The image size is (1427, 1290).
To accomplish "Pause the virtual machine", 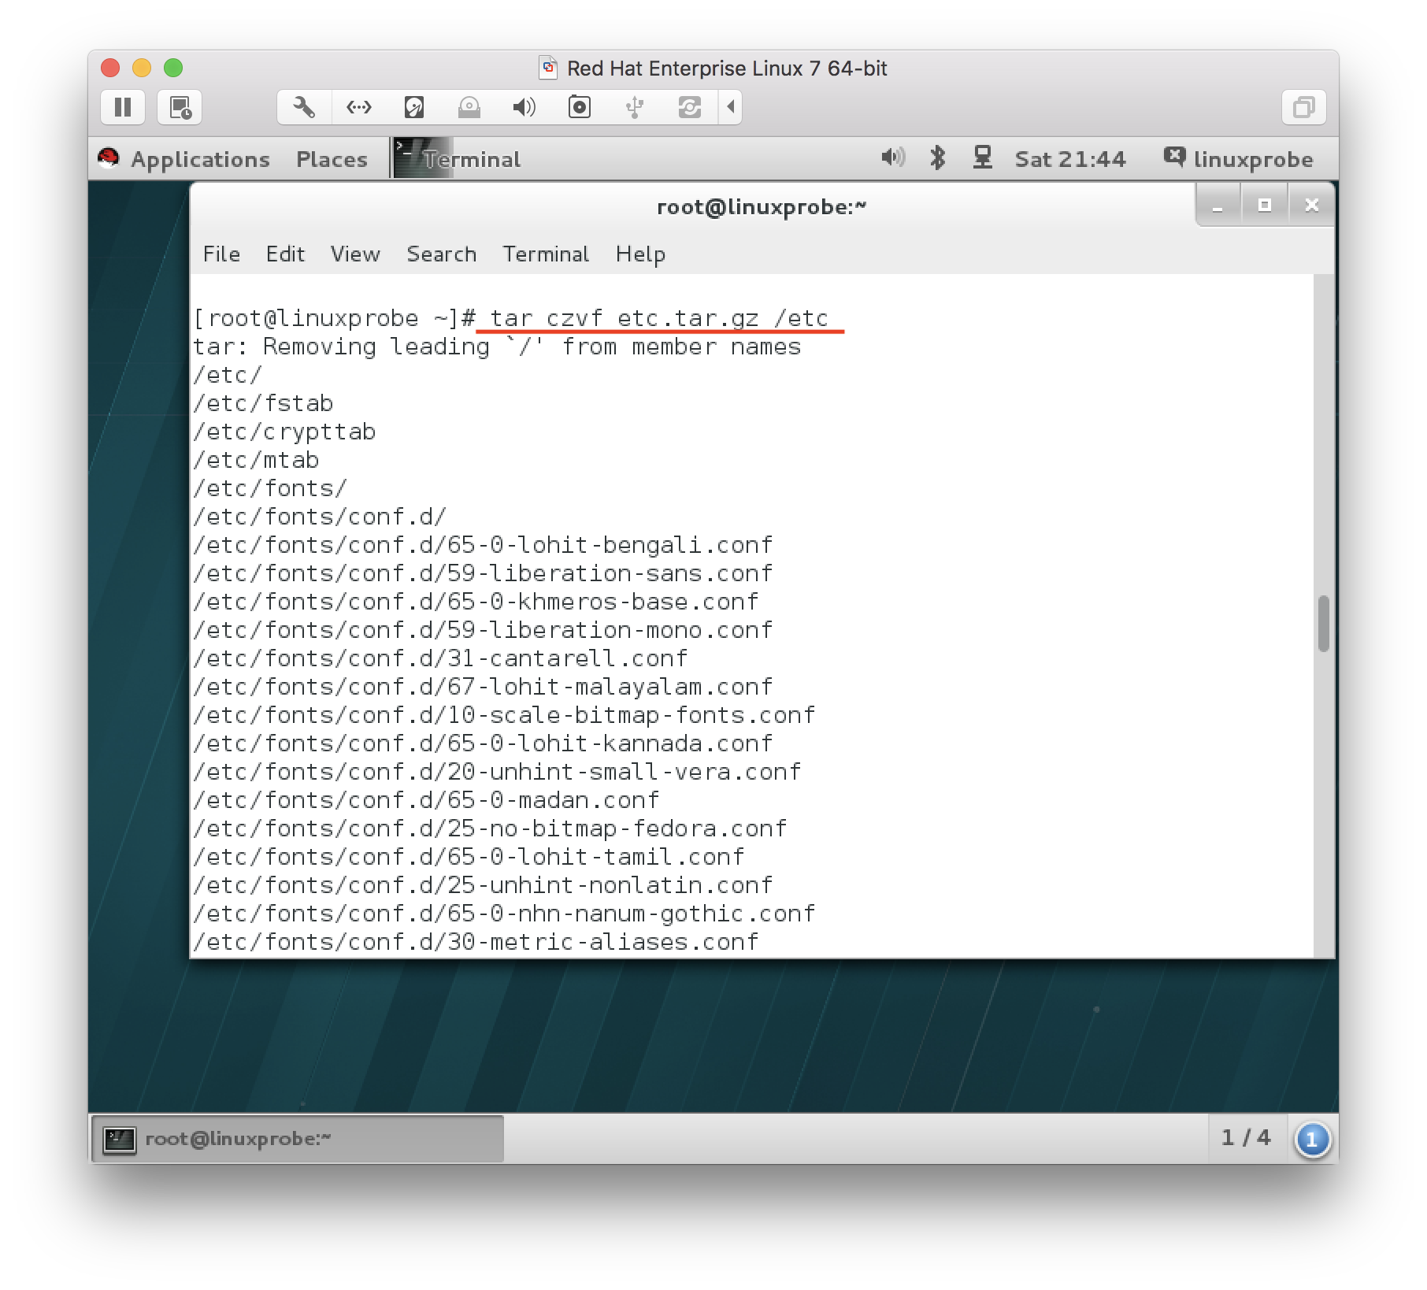I will pos(123,107).
